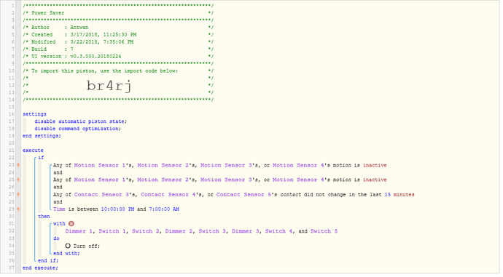The width and height of the screenshot is (503, 277).
Task: Click the lightning bolt icon on line 27
Action: click(x=18, y=194)
